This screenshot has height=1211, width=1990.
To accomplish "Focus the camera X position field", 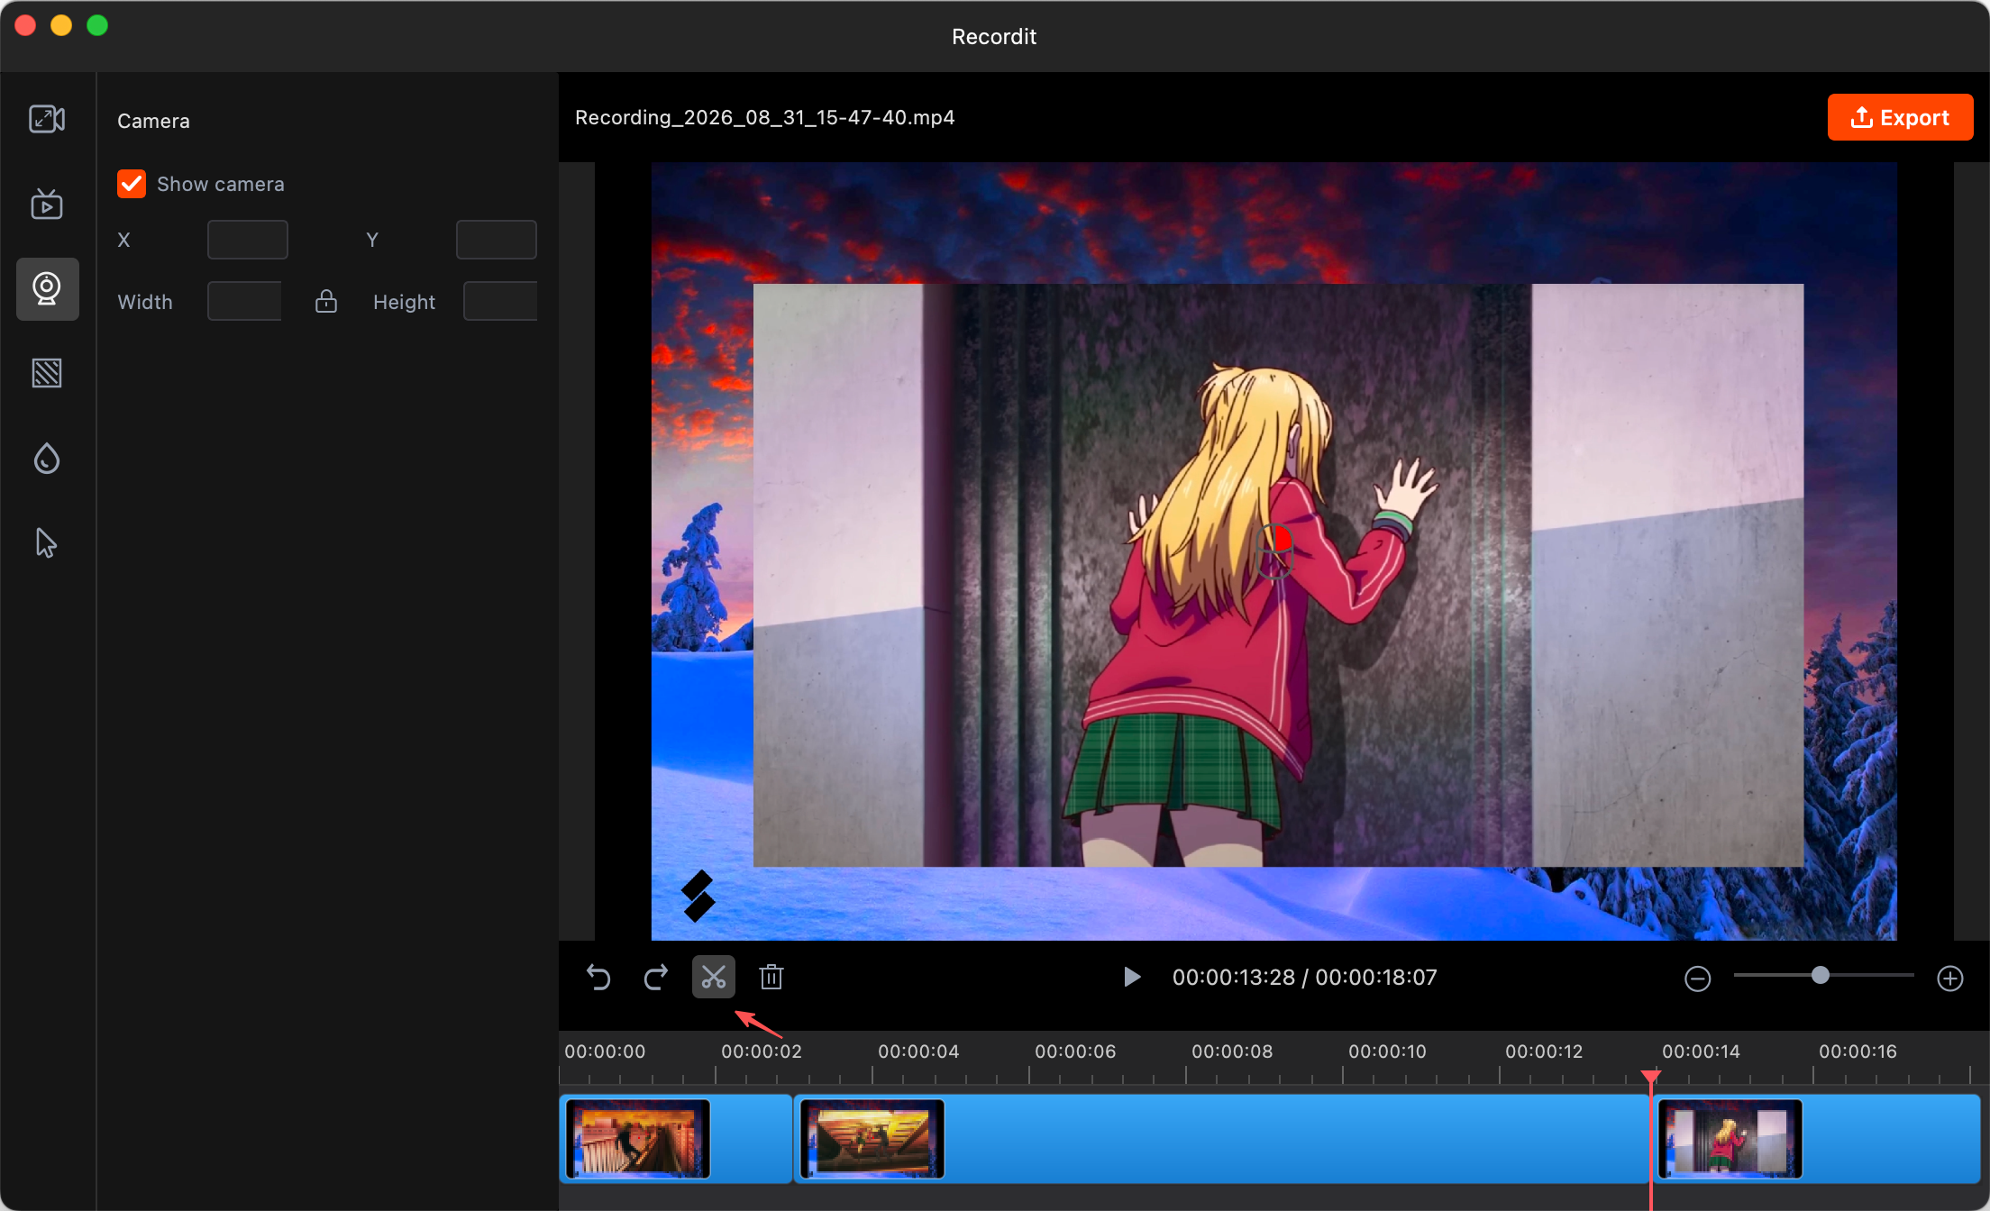I will click(x=248, y=240).
